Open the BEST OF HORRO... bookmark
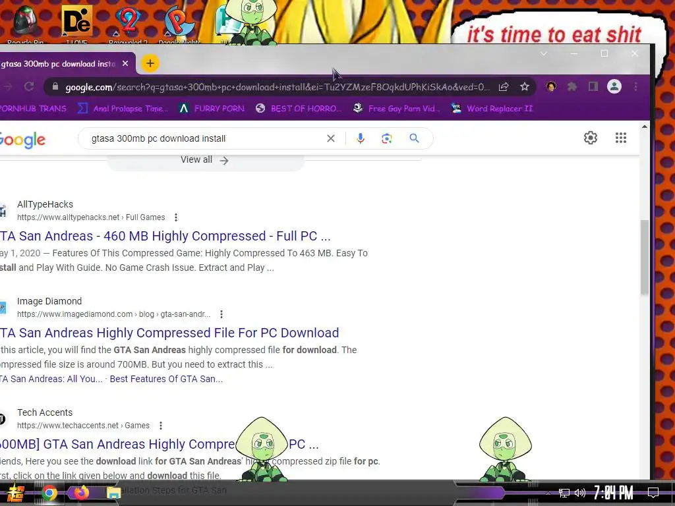The width and height of the screenshot is (675, 506). (297, 109)
